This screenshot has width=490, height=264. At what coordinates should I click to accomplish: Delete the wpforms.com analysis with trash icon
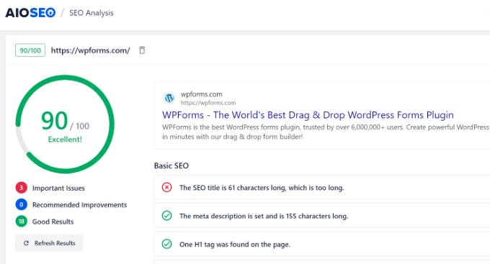click(x=142, y=50)
